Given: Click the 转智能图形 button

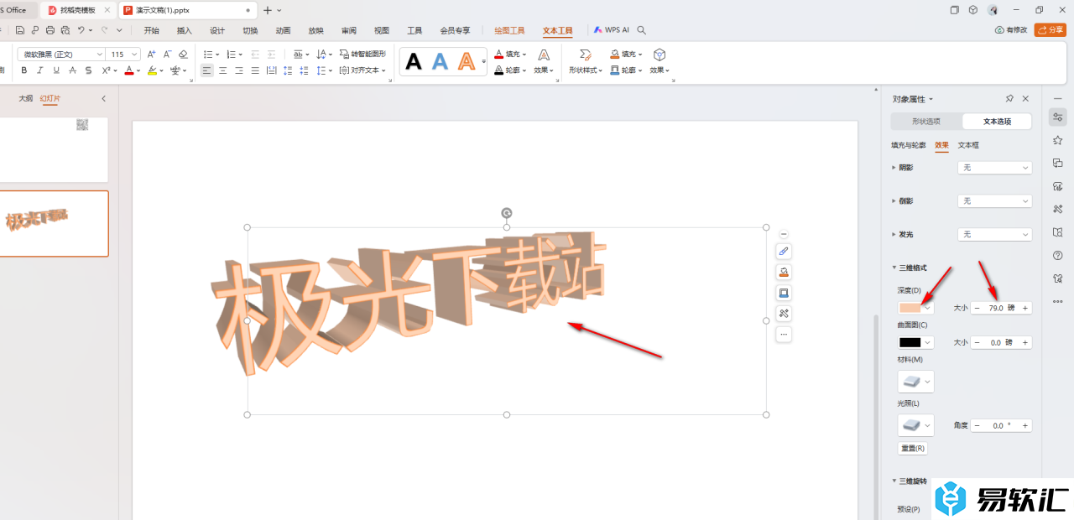Looking at the screenshot, I should click(363, 54).
